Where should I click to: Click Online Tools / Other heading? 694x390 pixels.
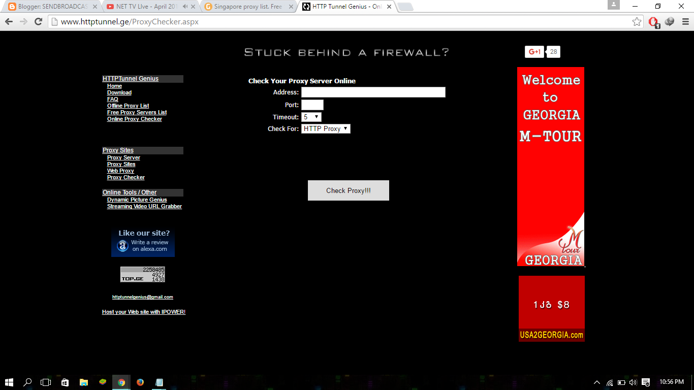(130, 192)
